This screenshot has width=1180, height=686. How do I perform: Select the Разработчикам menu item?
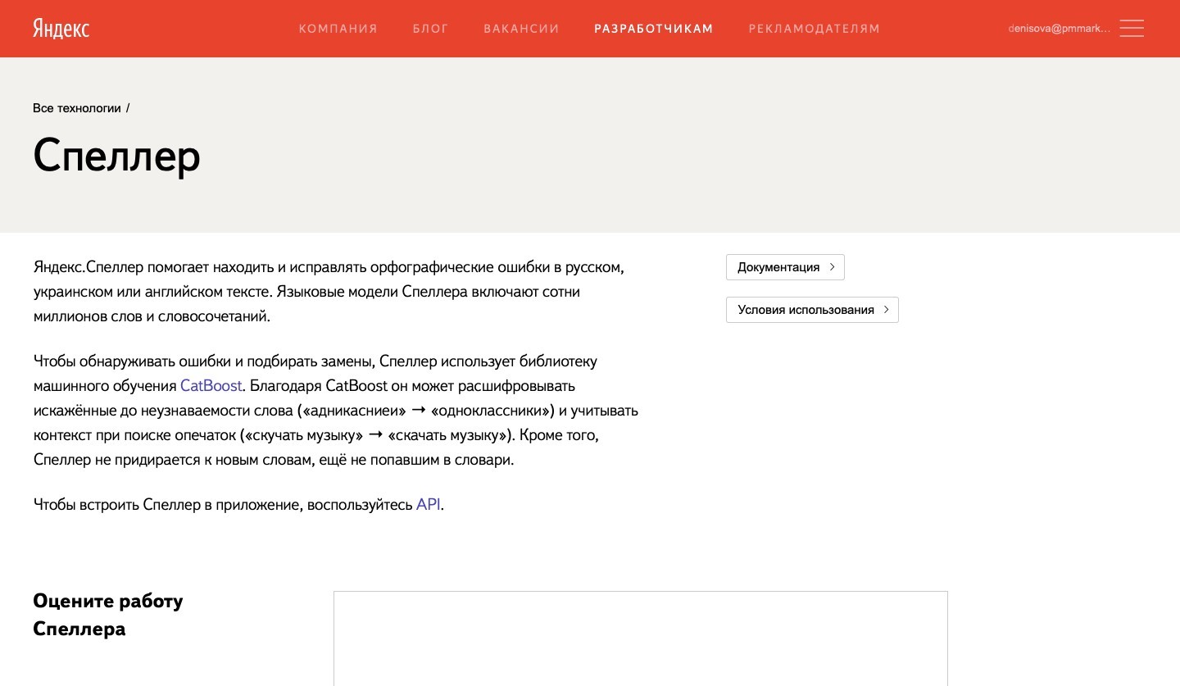tap(654, 29)
